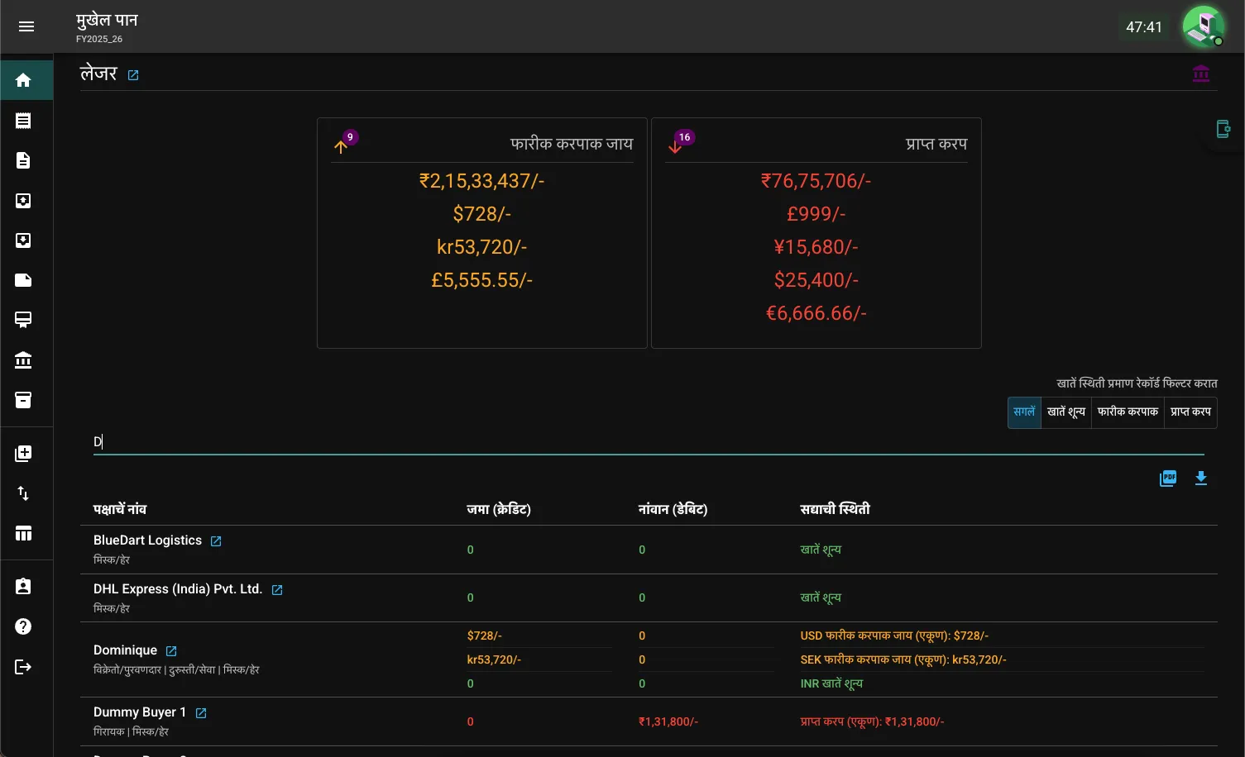Open ledger page in new window icon

coord(133,75)
